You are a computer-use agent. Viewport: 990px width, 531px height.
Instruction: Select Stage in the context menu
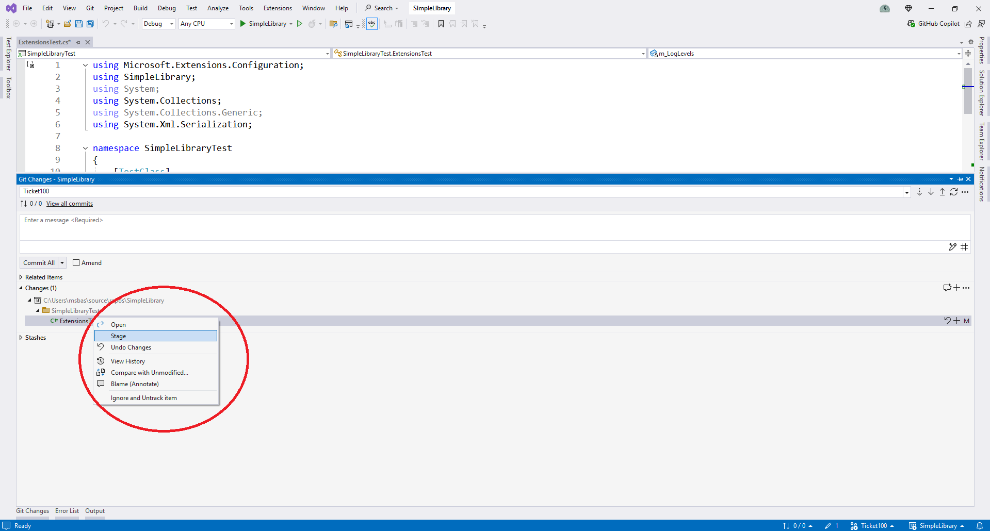click(x=156, y=336)
